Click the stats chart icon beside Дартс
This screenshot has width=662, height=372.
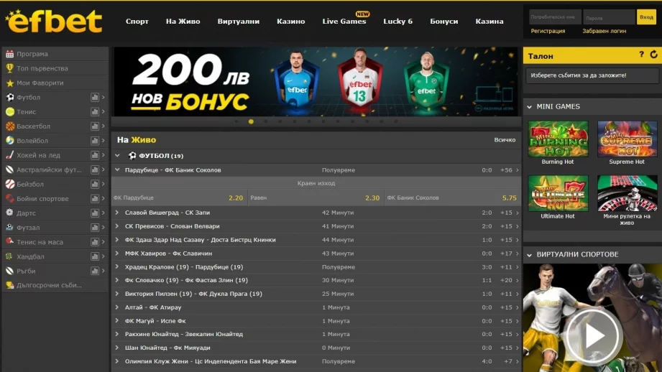(95, 213)
